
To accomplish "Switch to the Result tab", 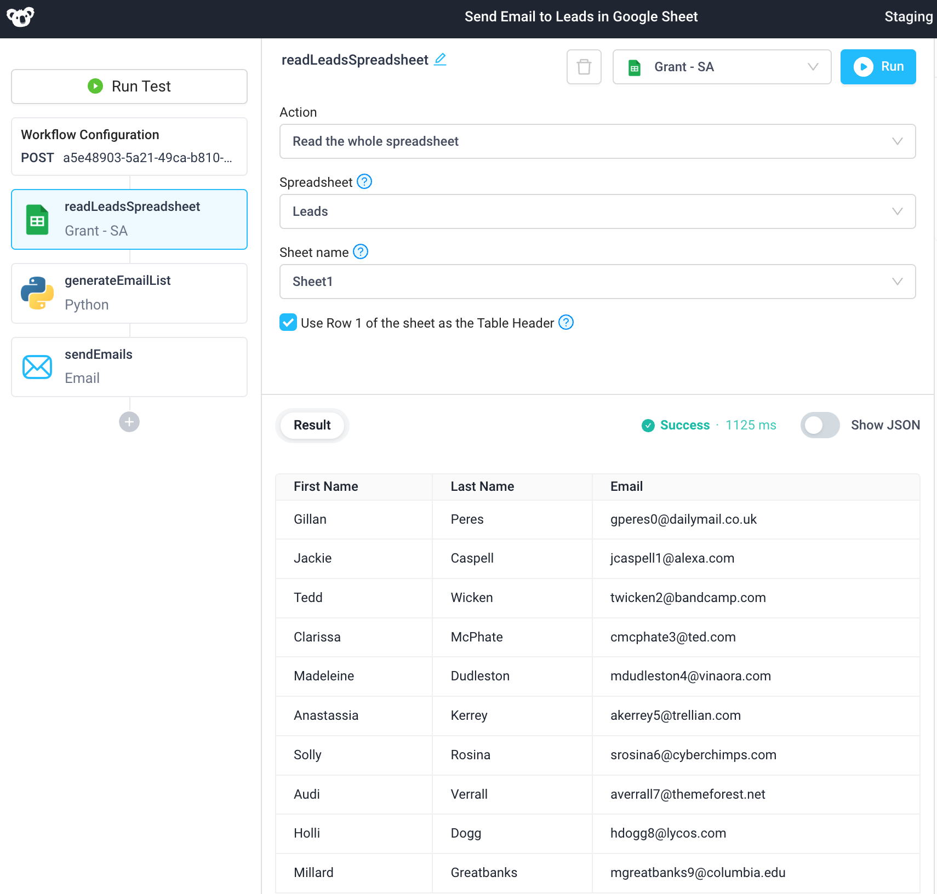I will 312,425.
